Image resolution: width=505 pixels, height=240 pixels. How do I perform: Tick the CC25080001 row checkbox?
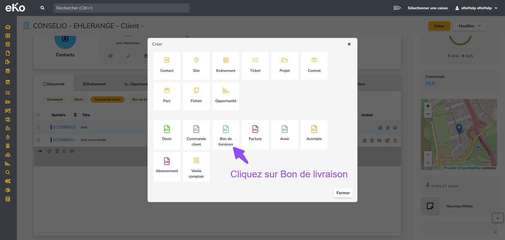tap(39, 140)
